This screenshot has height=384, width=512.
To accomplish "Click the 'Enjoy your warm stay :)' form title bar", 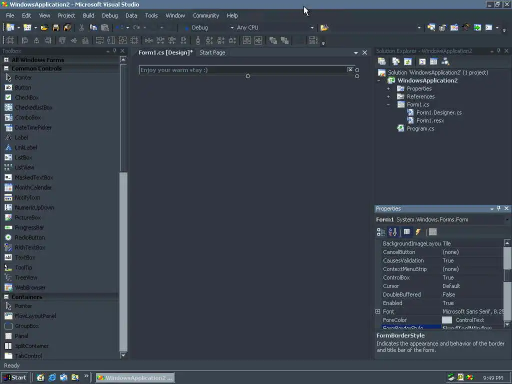I will pyautogui.click(x=247, y=70).
